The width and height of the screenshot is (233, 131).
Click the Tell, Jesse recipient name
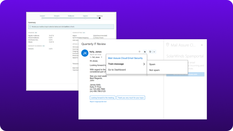(x=96, y=57)
